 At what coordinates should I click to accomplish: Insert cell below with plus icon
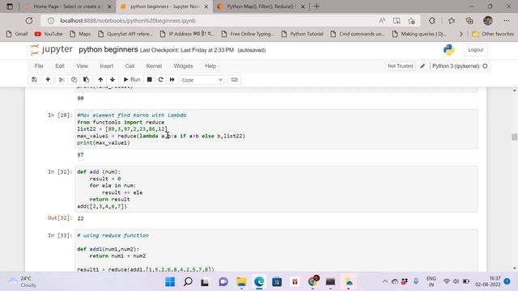coord(48,80)
